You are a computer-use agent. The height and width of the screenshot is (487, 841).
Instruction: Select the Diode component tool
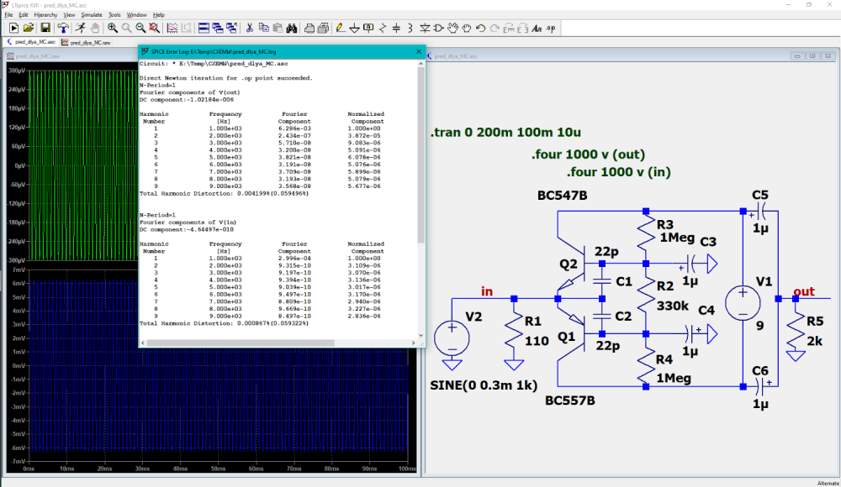pyautogui.click(x=425, y=28)
